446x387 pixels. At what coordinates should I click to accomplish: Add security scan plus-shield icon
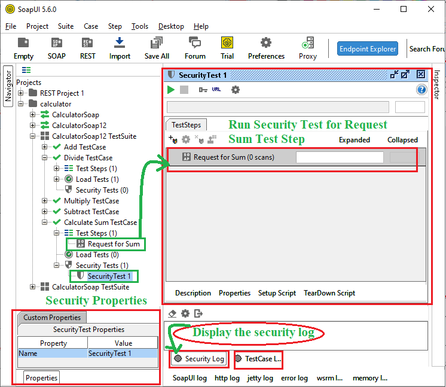coord(173,139)
